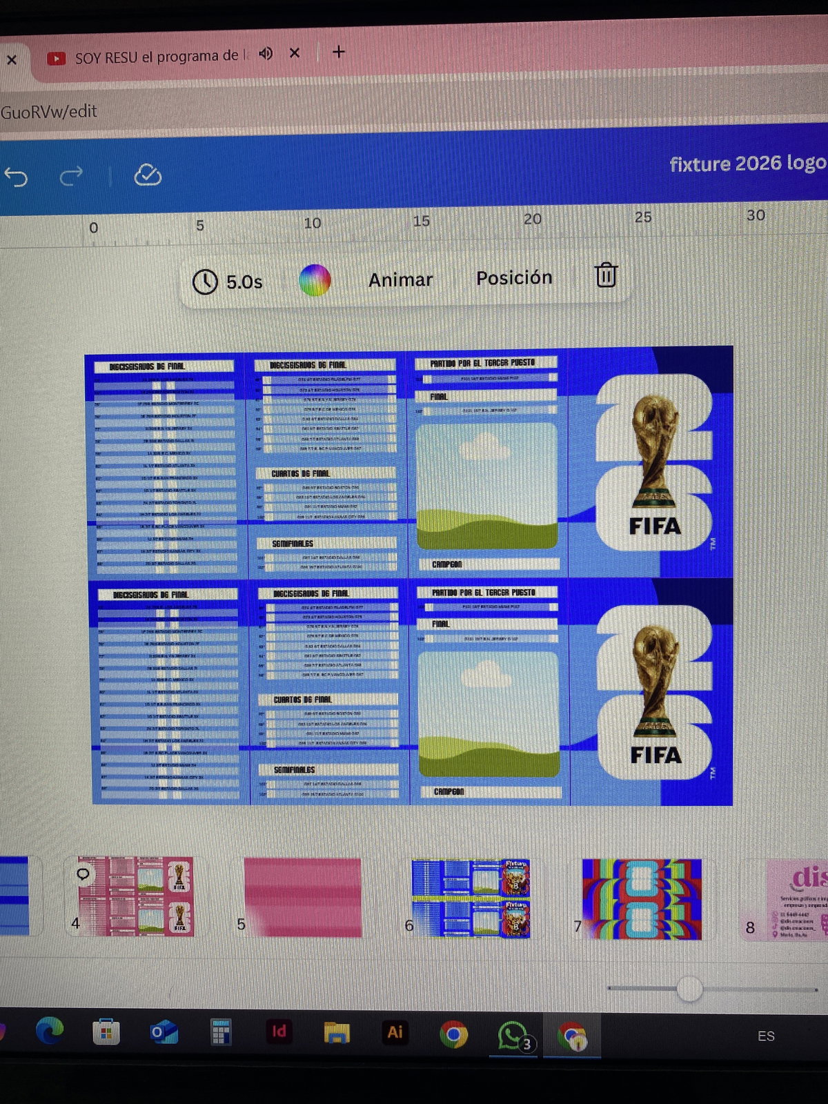
Task: Click the Animar button
Action: [x=400, y=279]
